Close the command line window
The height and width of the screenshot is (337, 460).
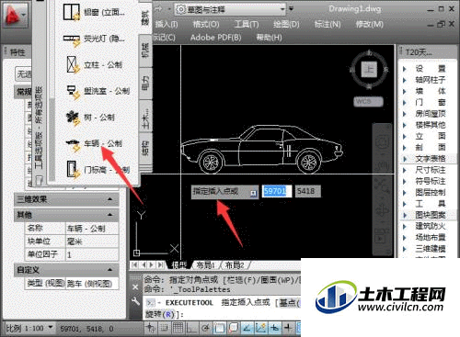tap(135, 287)
